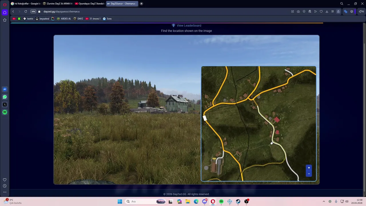Click the address bar URL dayzed.gg

pyautogui.click(x=61, y=11)
